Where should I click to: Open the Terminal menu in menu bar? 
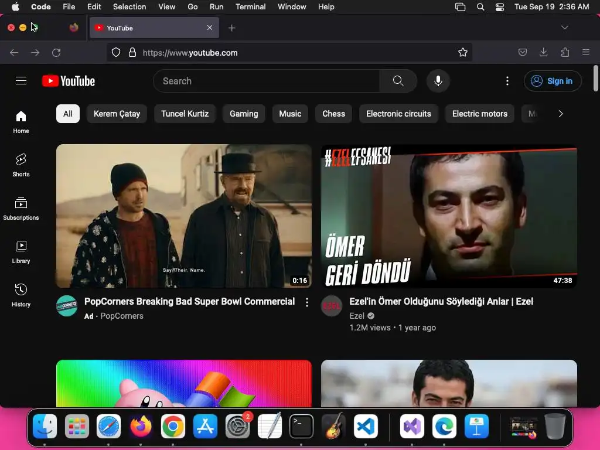tap(250, 7)
